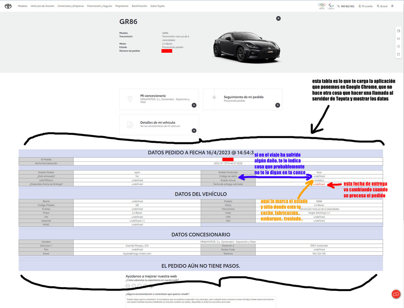Select the angry face rating icon
This screenshot has height=308, width=404.
click(x=128, y=286)
